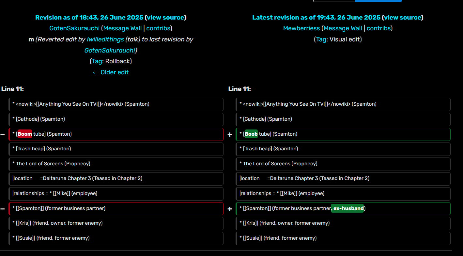Click '[Cathode] (Spamton)' line in latest revision
Image resolution: width=463 pixels, height=256 pixels.
(x=343, y=119)
